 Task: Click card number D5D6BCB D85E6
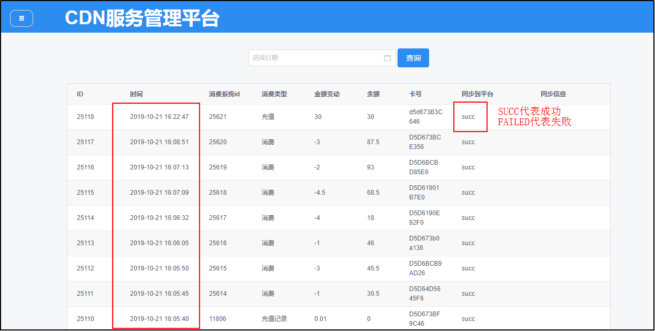424,167
